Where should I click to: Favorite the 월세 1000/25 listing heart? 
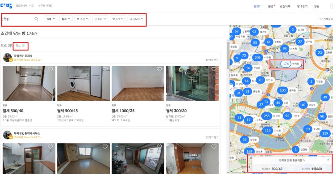pos(159,69)
